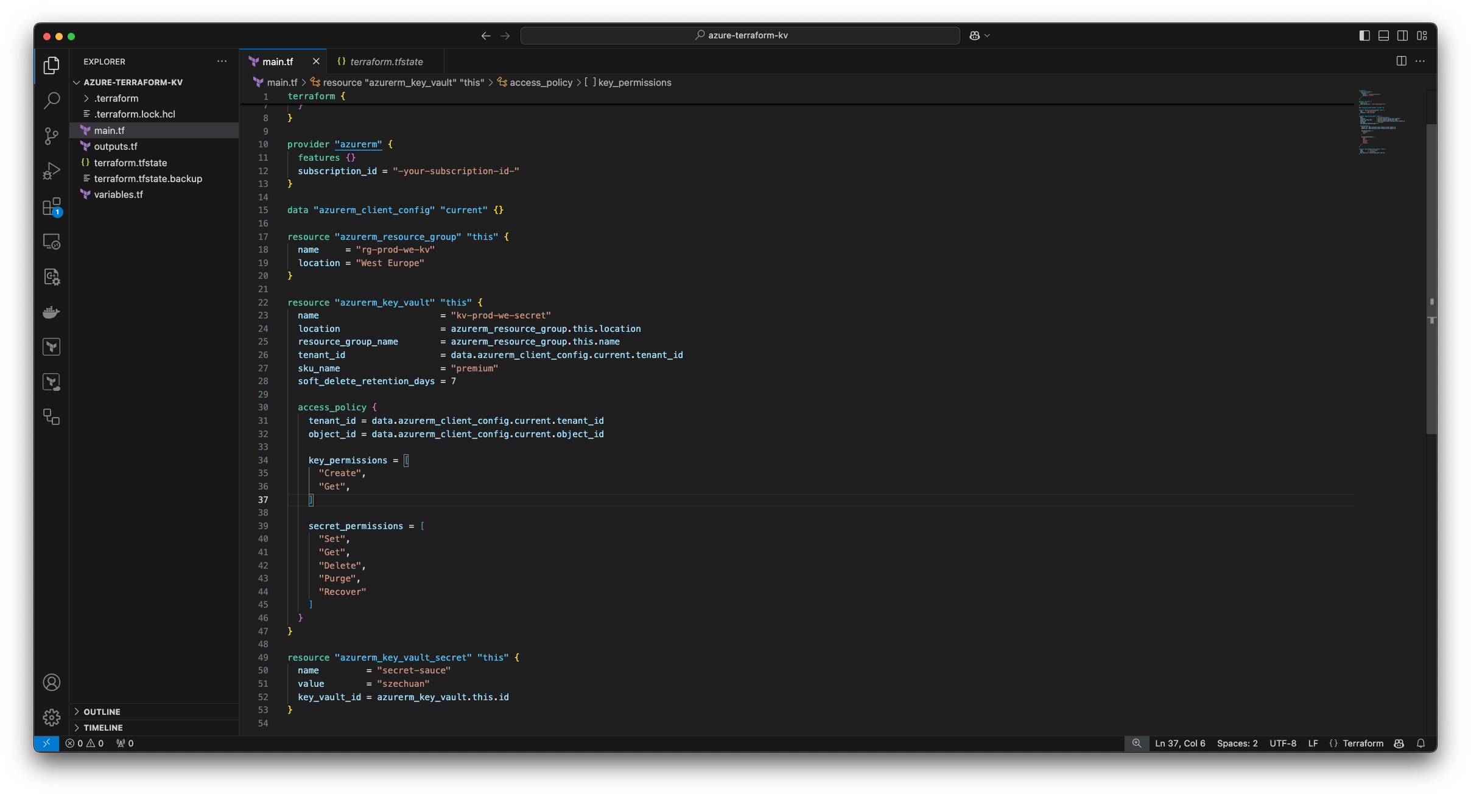
Task: Change end of line via LF
Action: [x=1313, y=743]
